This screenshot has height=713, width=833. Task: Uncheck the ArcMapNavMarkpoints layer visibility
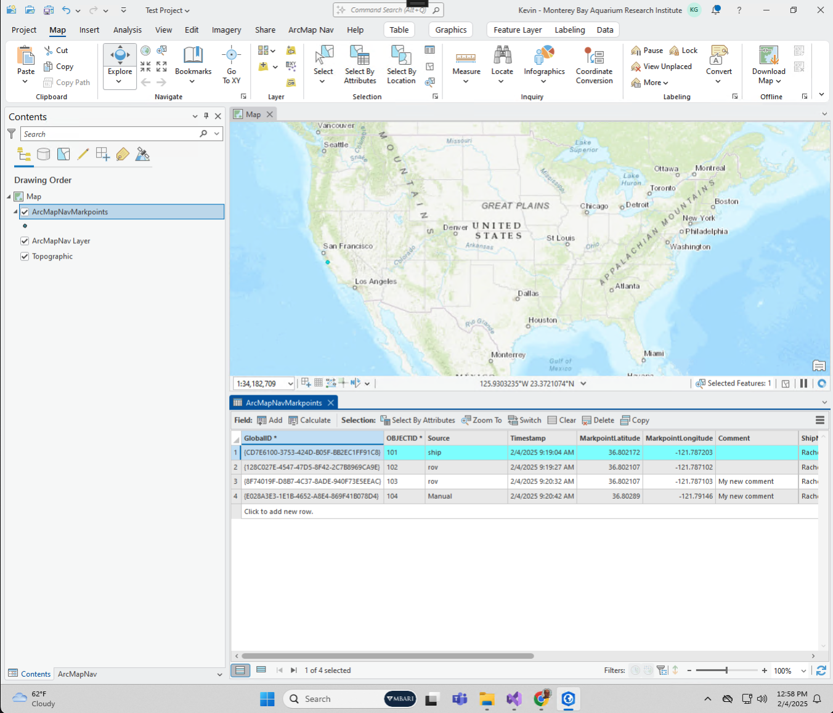point(25,212)
